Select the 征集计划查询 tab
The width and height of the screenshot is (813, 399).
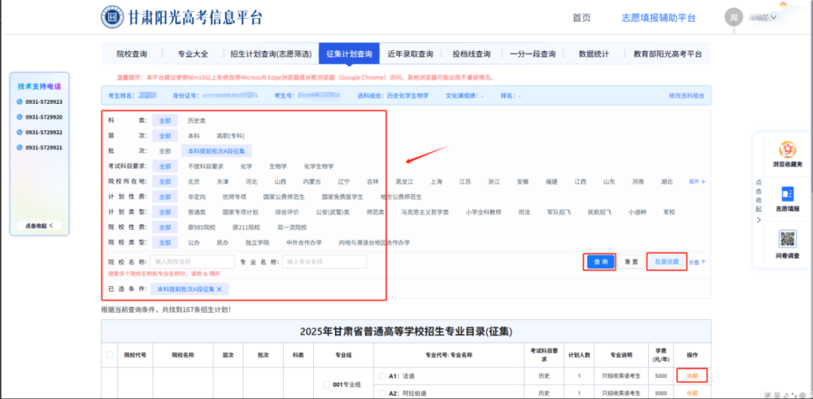pyautogui.click(x=349, y=54)
